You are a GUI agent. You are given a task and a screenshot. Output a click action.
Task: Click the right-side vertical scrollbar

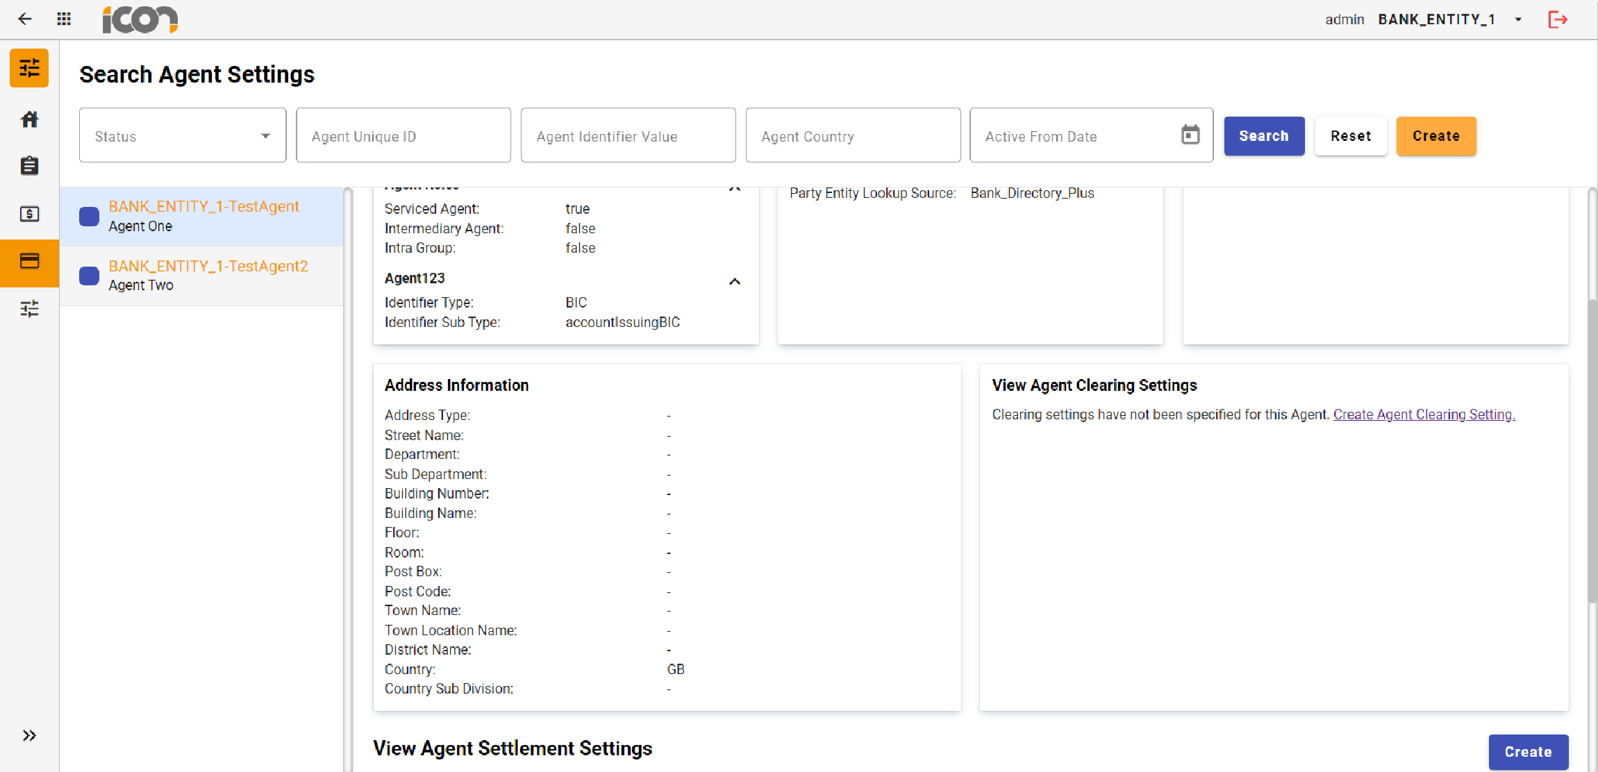(1592, 451)
